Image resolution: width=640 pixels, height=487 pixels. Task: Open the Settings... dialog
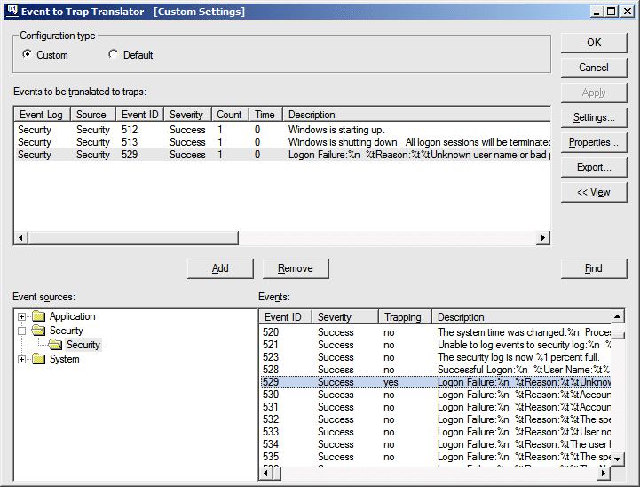593,117
